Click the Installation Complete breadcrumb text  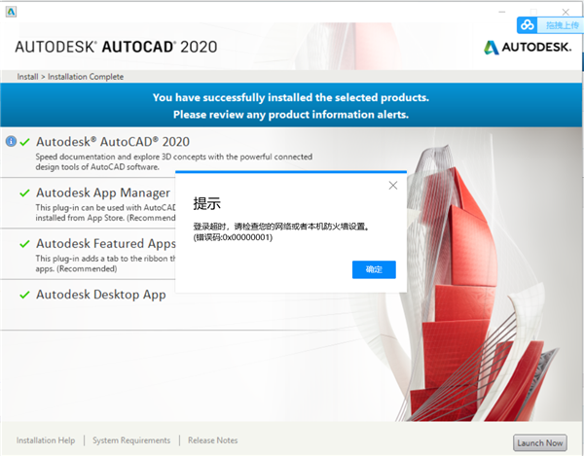(x=89, y=77)
